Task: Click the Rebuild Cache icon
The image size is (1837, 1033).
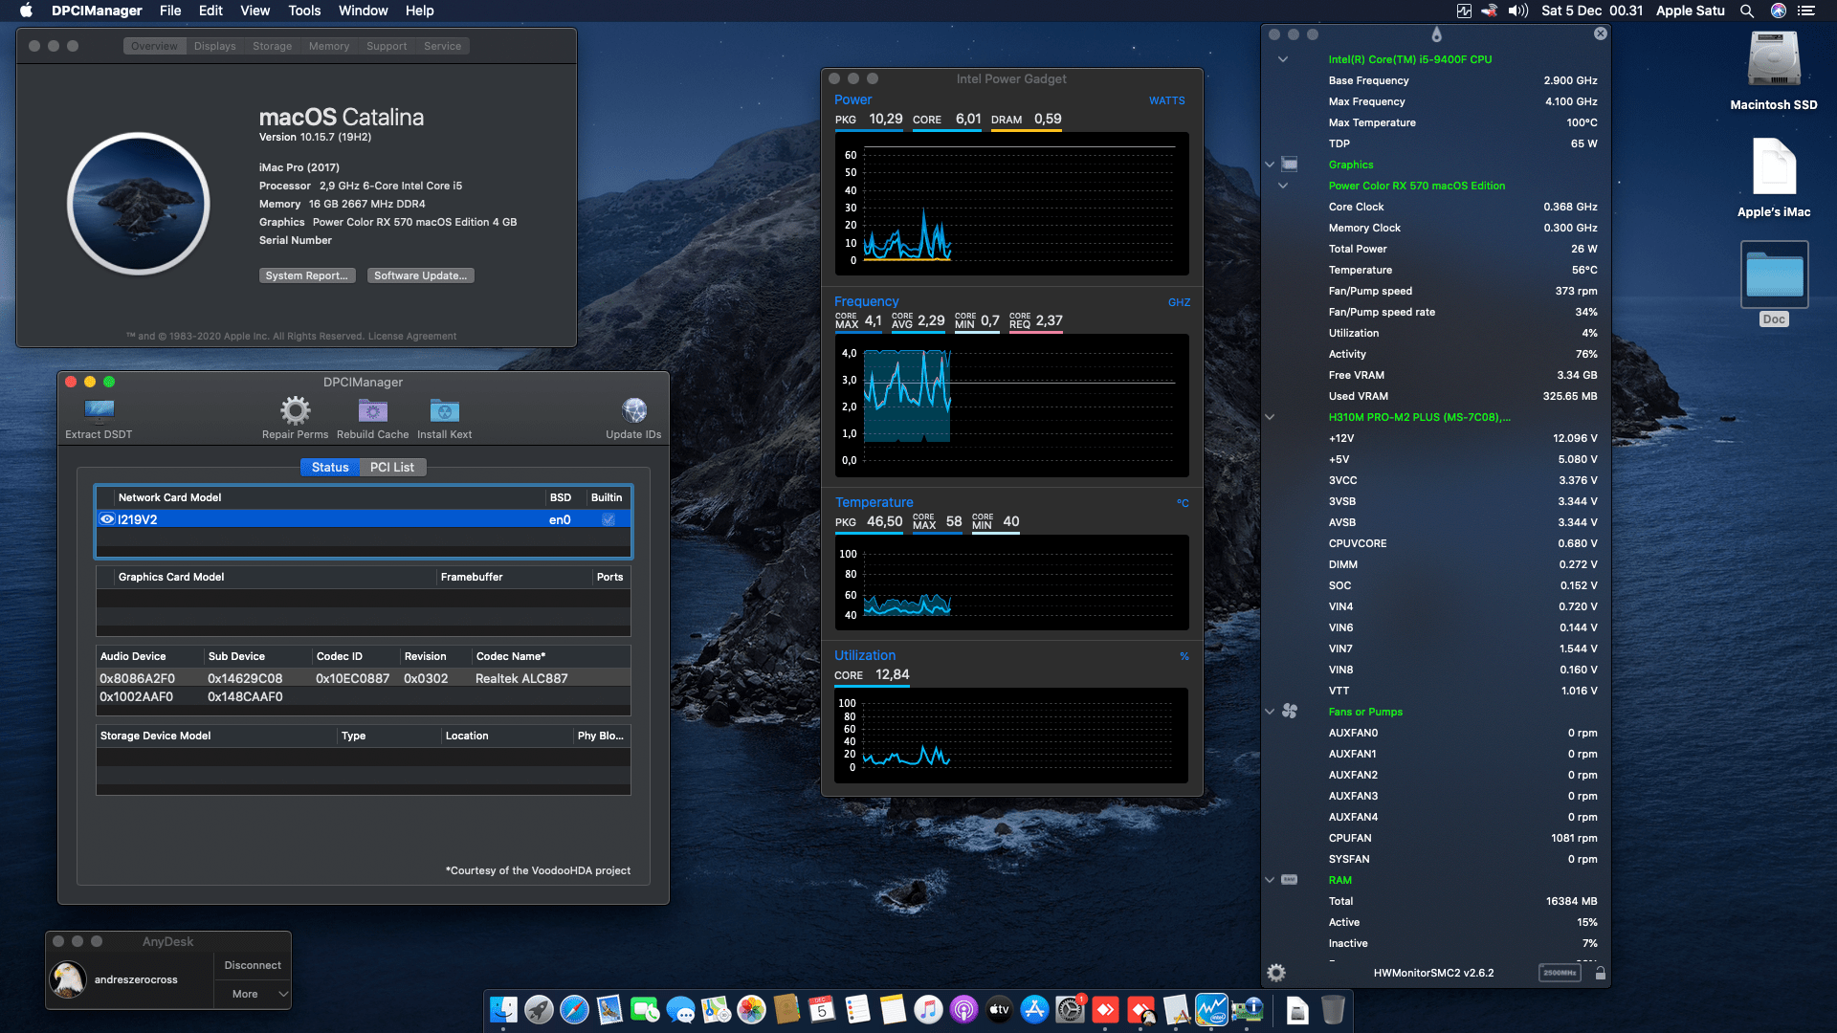Action: click(372, 410)
